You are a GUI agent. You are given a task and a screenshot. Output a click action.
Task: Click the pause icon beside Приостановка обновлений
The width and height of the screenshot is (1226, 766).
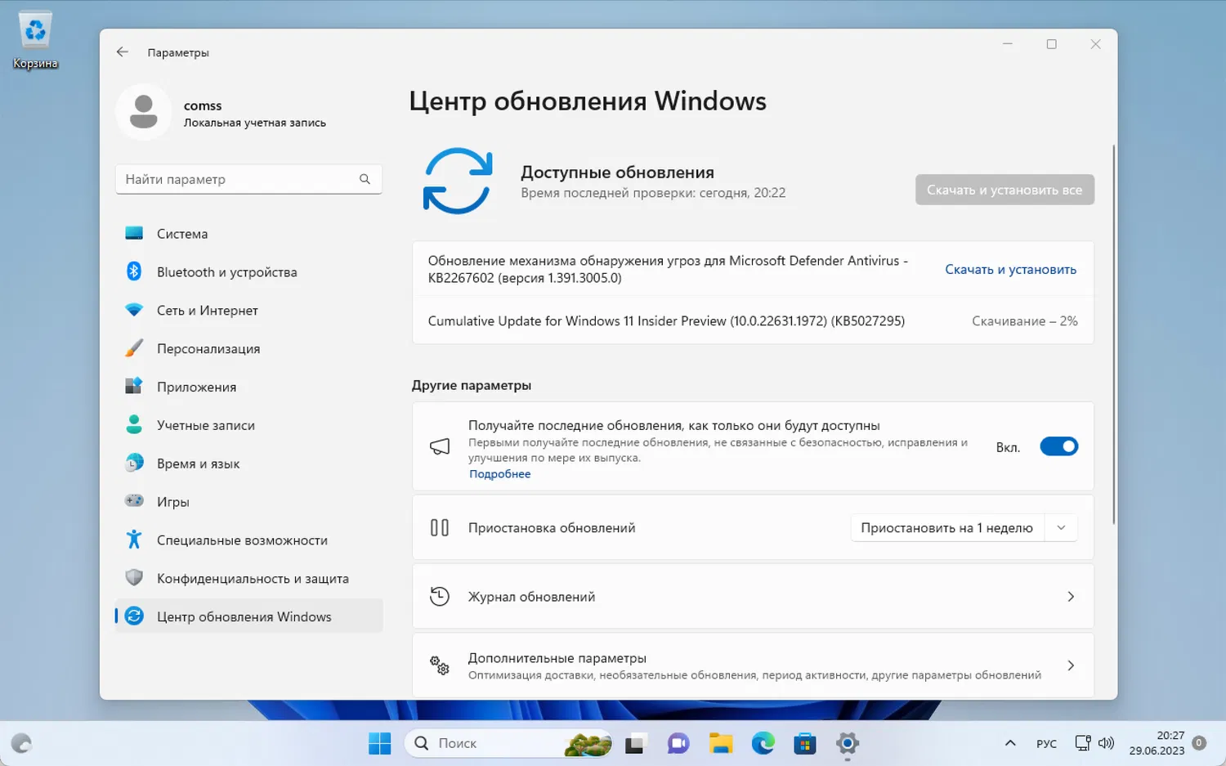click(440, 528)
